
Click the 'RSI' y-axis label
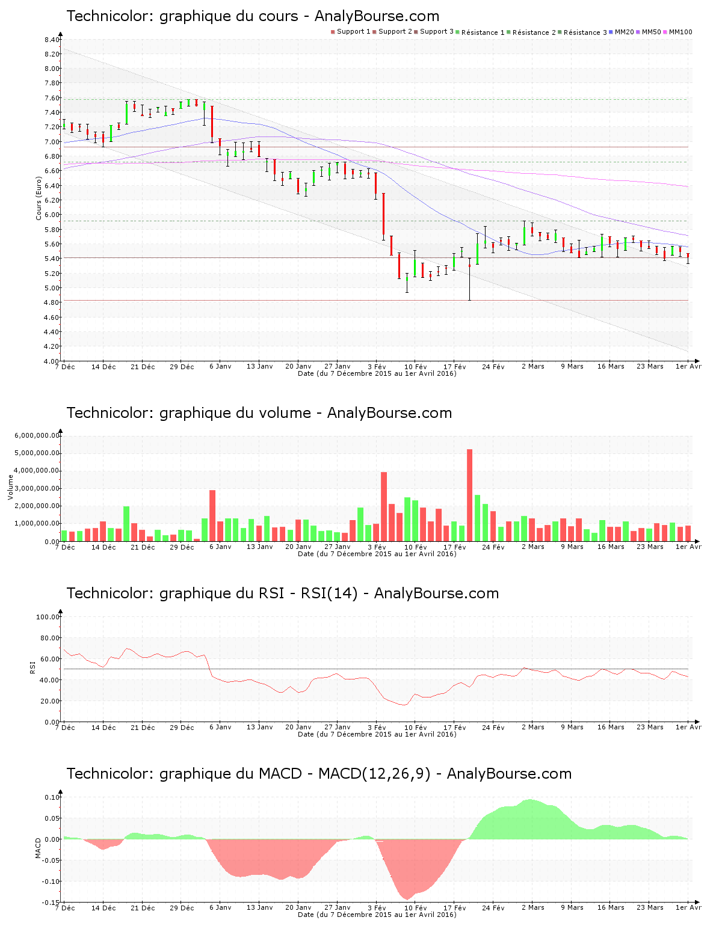32,667
